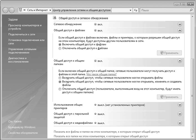
Task: Select 'Отключить общий доступ к файлам' option
Action: pos(60,48)
